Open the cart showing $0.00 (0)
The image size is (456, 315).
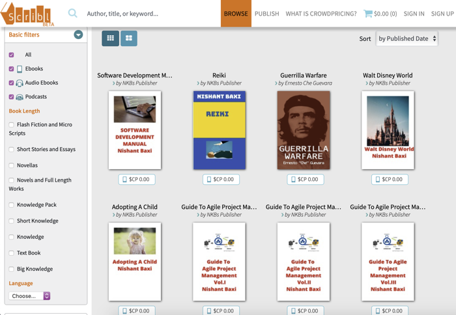pos(380,14)
